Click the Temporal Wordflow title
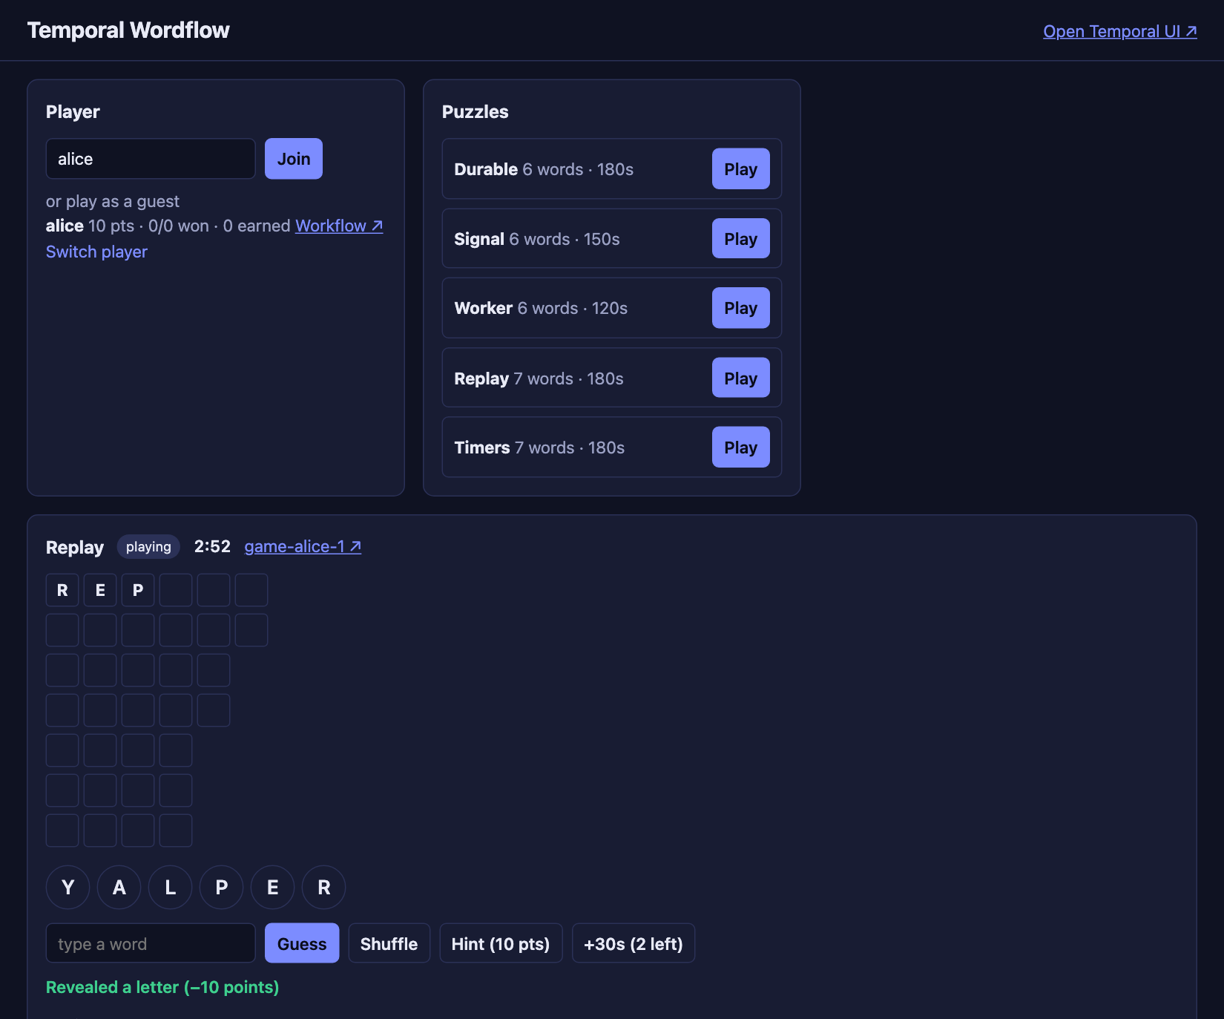 [x=128, y=30]
